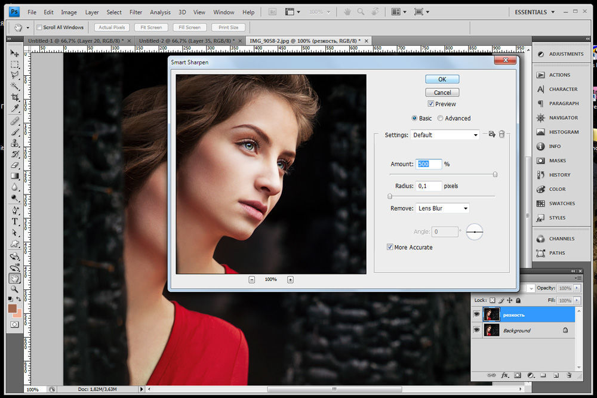Select the Lasso tool
The height and width of the screenshot is (398, 597).
tap(14, 75)
